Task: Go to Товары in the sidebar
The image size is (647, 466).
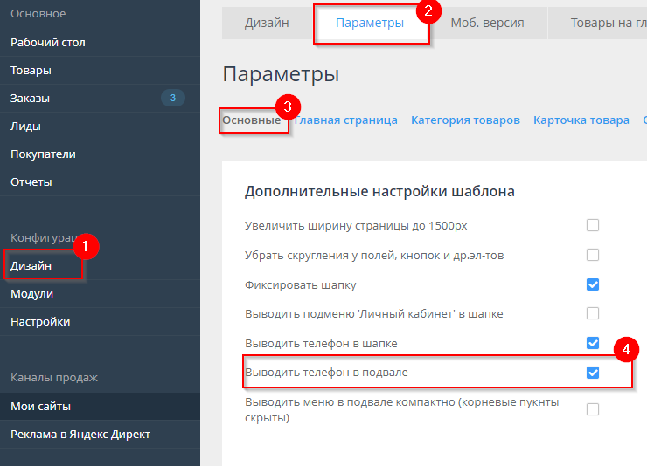Action: 31,70
